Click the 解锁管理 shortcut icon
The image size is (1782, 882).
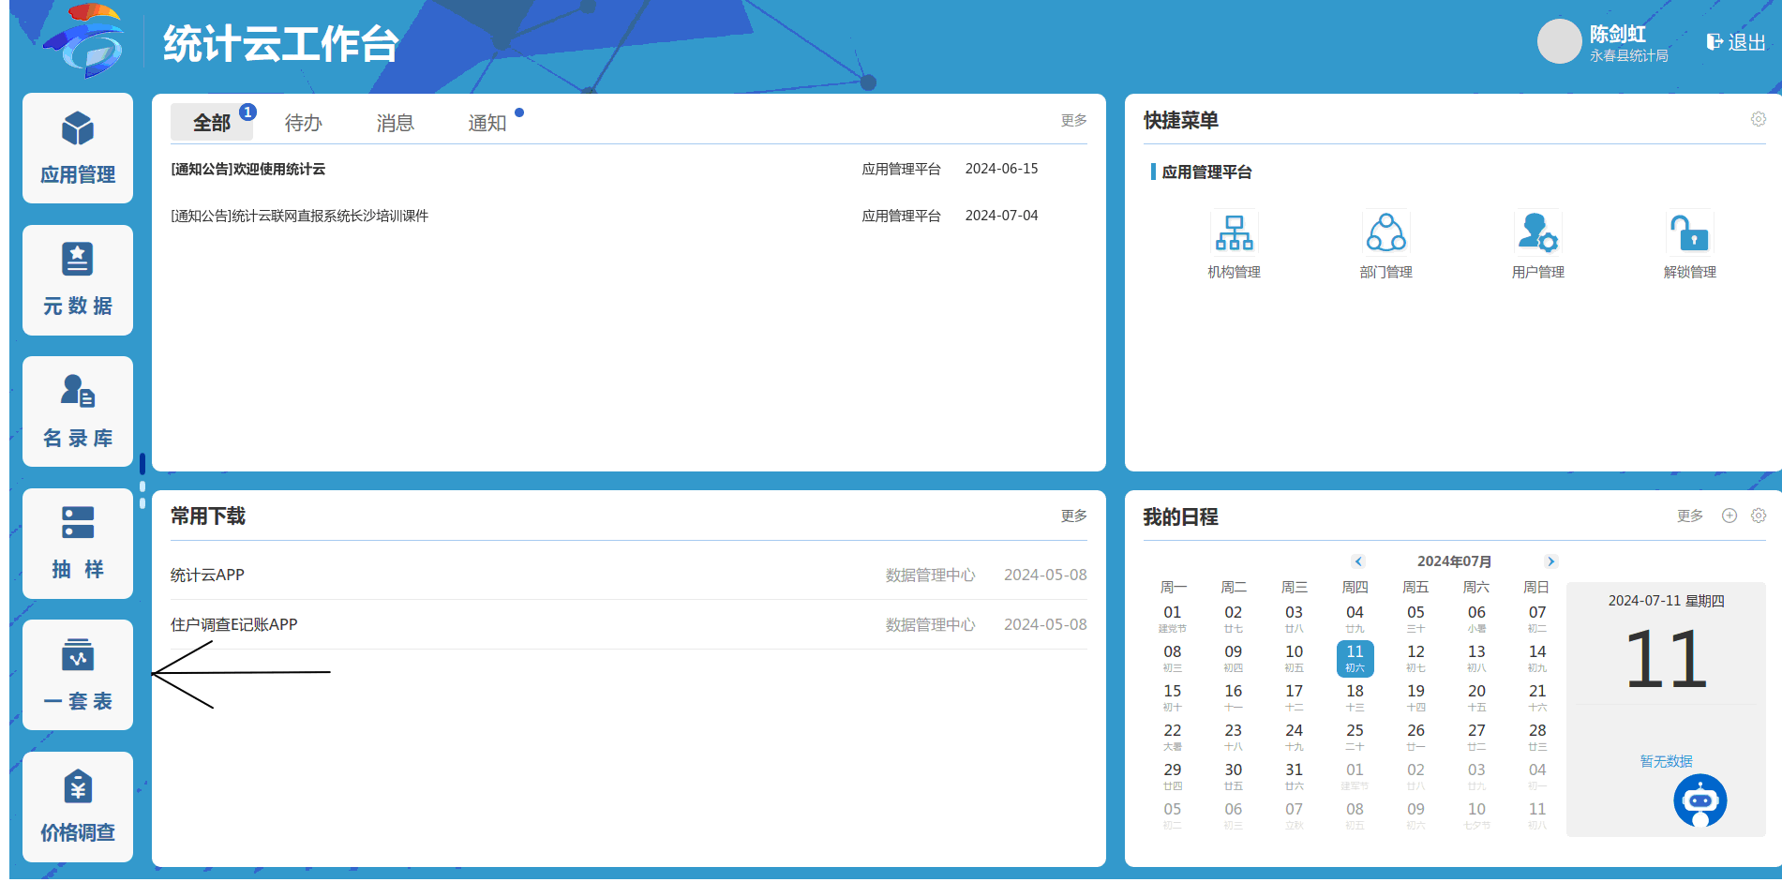click(x=1689, y=232)
